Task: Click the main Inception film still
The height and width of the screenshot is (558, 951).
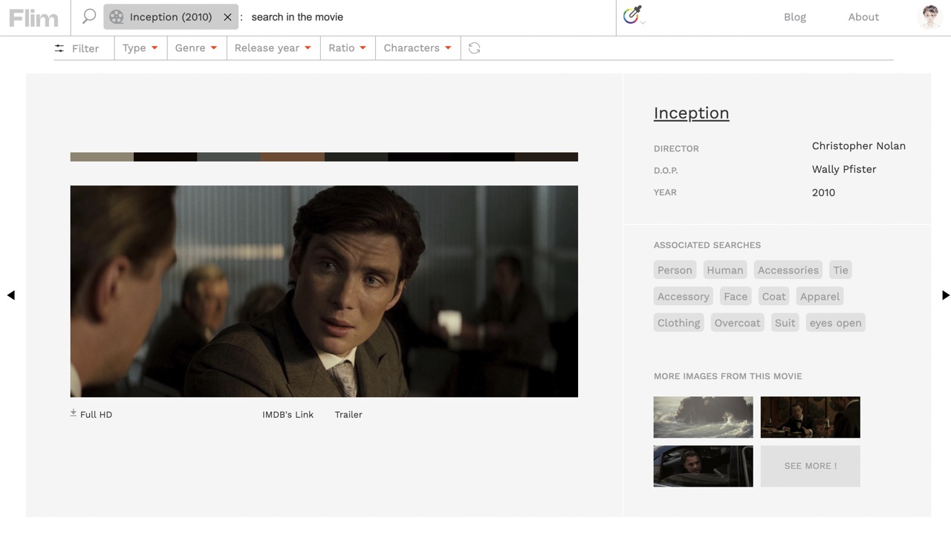Action: click(x=324, y=291)
